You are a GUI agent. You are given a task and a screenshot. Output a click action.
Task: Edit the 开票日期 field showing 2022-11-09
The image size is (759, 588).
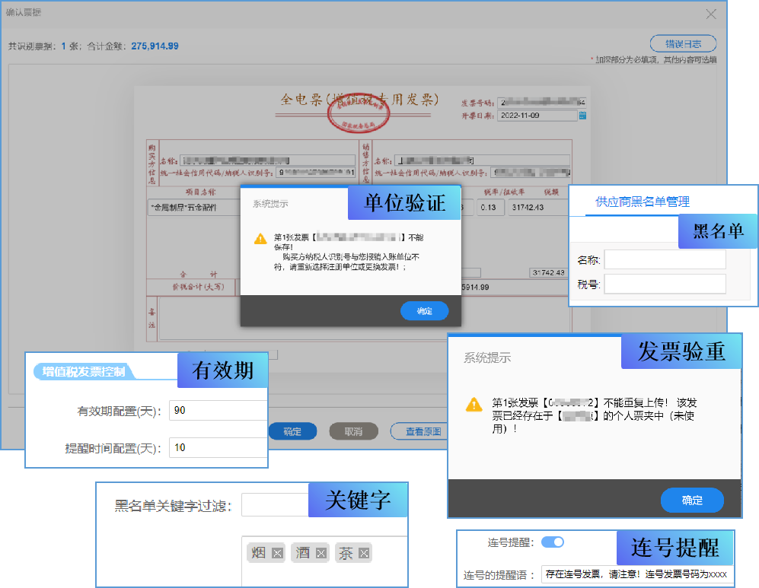(x=537, y=115)
